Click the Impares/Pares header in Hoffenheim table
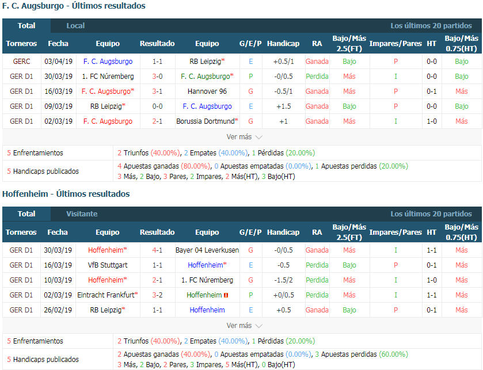Screen dimensions: 483x370 [x=395, y=232]
